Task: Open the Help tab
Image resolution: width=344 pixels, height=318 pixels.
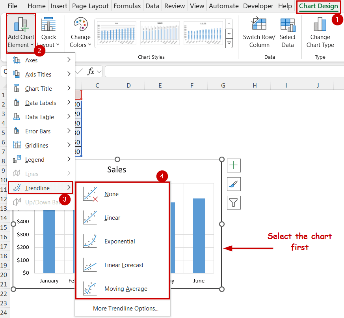Action: [x=285, y=6]
